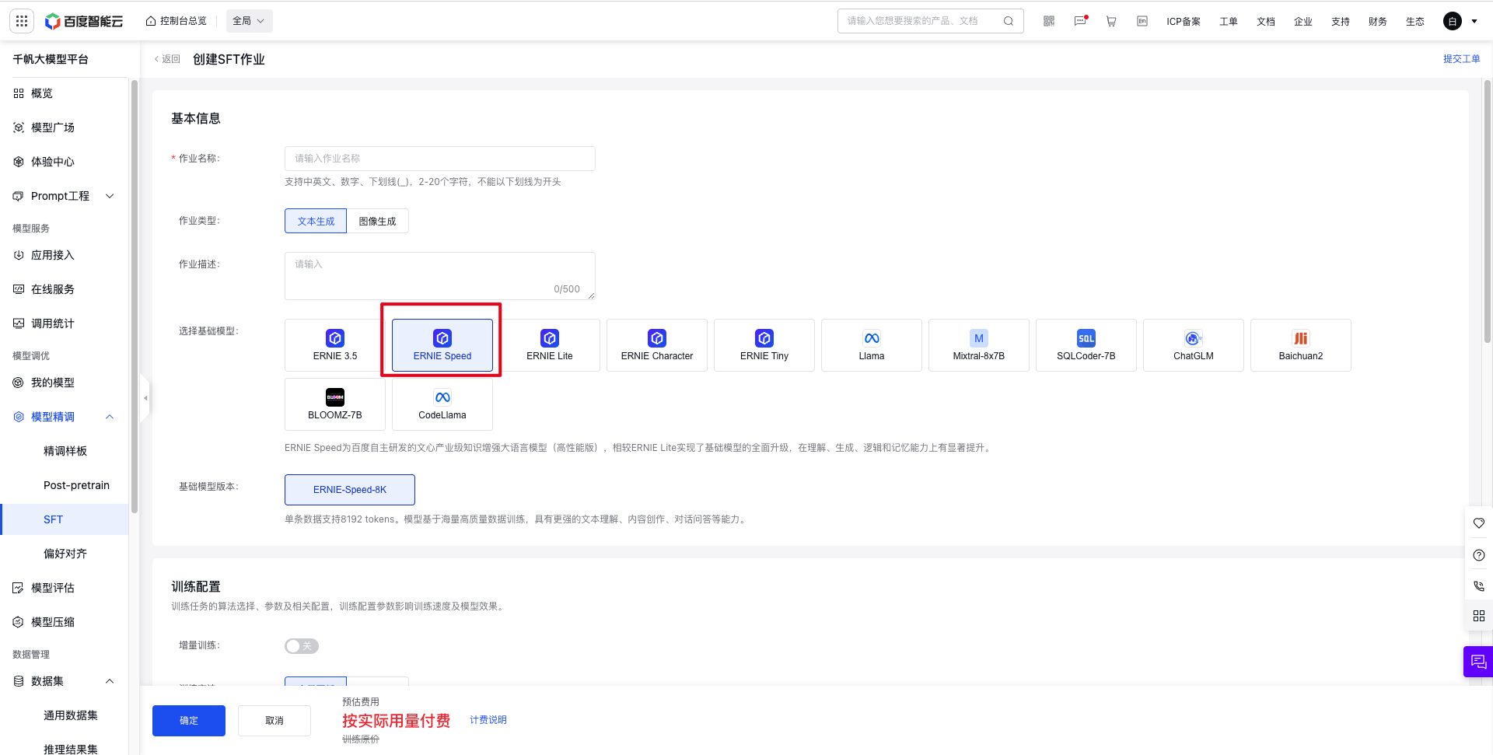1493x755 pixels.
Task: Open the shopping cart icon
Action: pyautogui.click(x=1111, y=21)
